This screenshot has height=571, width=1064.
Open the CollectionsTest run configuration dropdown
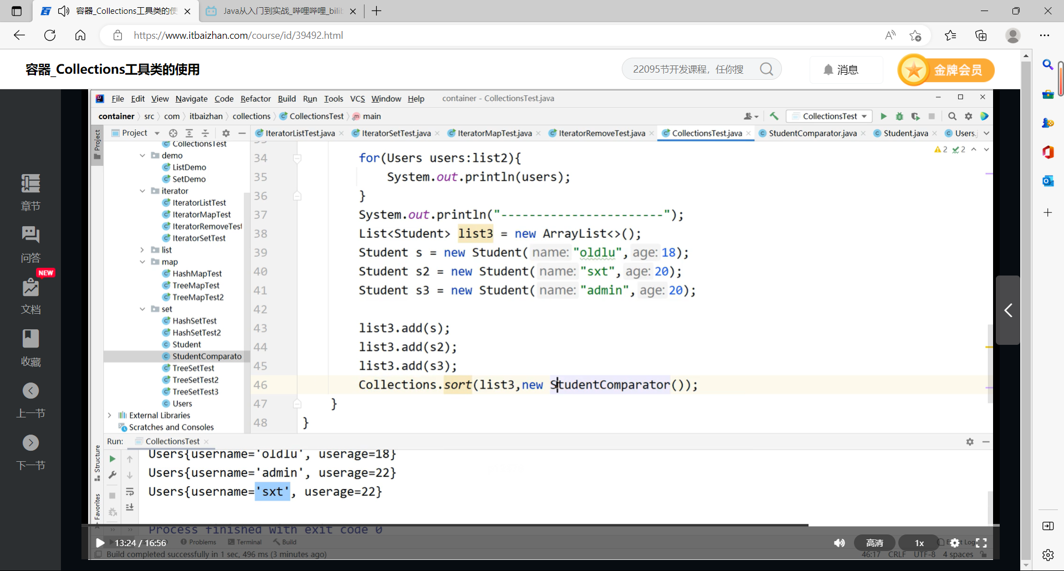click(829, 116)
